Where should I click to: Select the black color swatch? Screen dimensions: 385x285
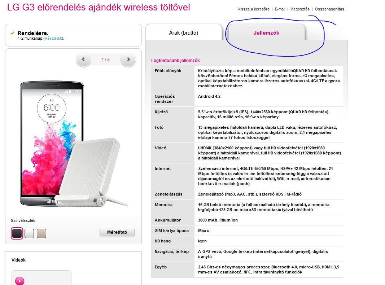point(17,233)
